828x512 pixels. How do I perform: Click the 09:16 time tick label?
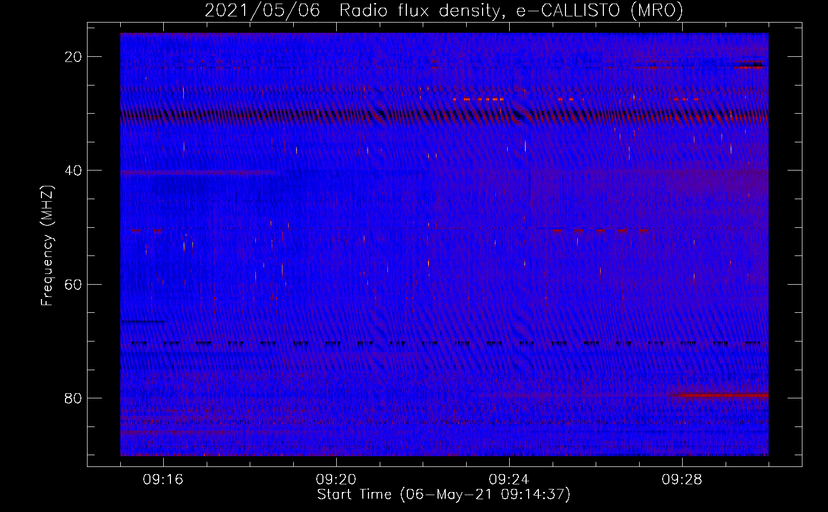pos(163,480)
